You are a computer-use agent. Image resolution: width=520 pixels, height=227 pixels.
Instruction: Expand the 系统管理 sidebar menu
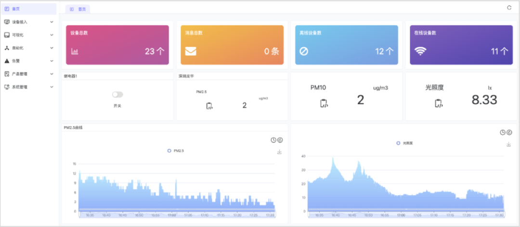point(29,87)
